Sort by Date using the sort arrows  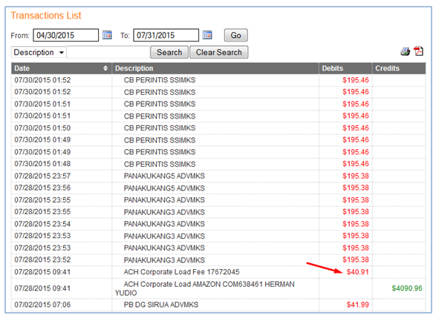point(105,68)
